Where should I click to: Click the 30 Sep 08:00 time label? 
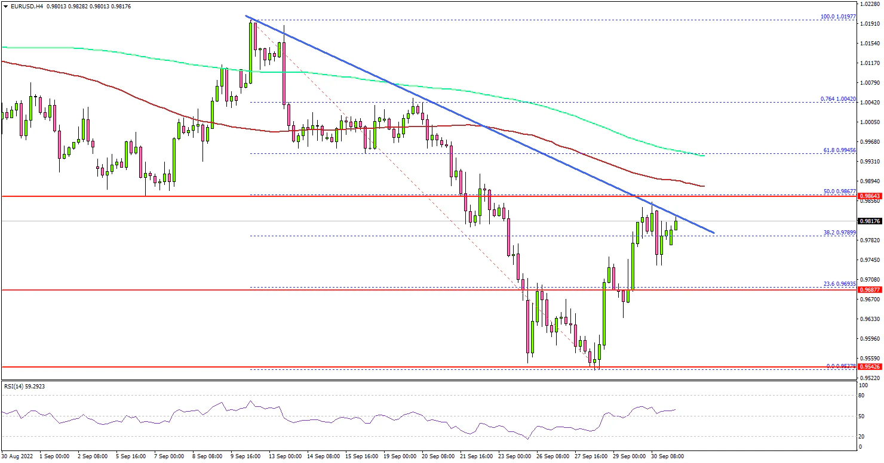(x=668, y=456)
